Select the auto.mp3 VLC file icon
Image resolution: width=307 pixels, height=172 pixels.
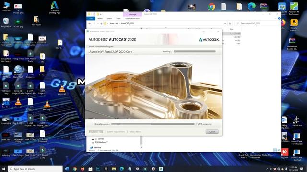point(62,90)
